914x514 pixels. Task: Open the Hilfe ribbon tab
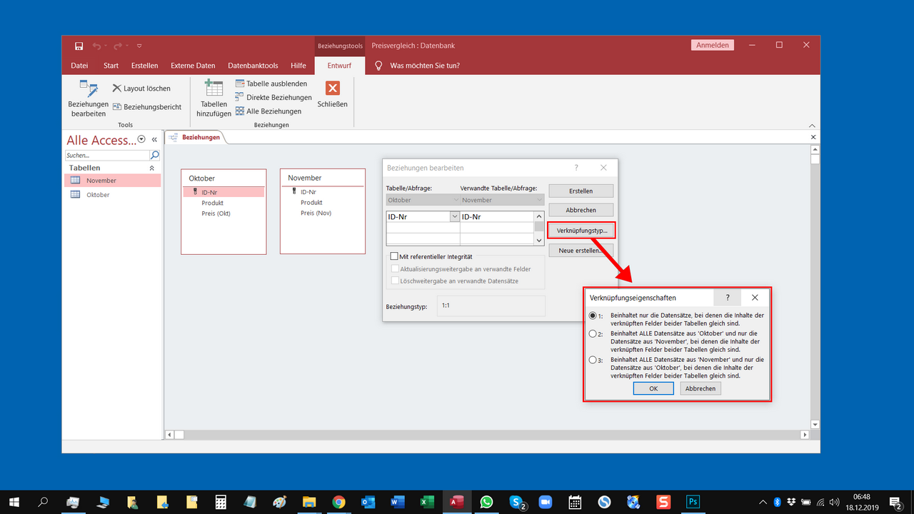(298, 66)
